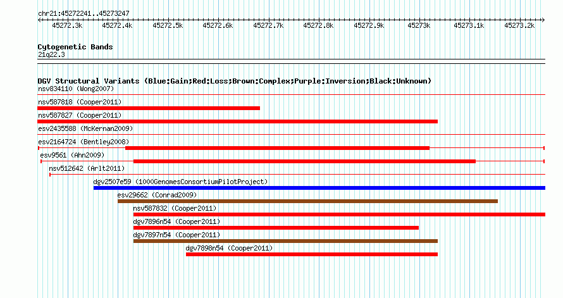Click the nsv834110 (Wong2007) variant label
563x298 pixels.
coord(76,89)
